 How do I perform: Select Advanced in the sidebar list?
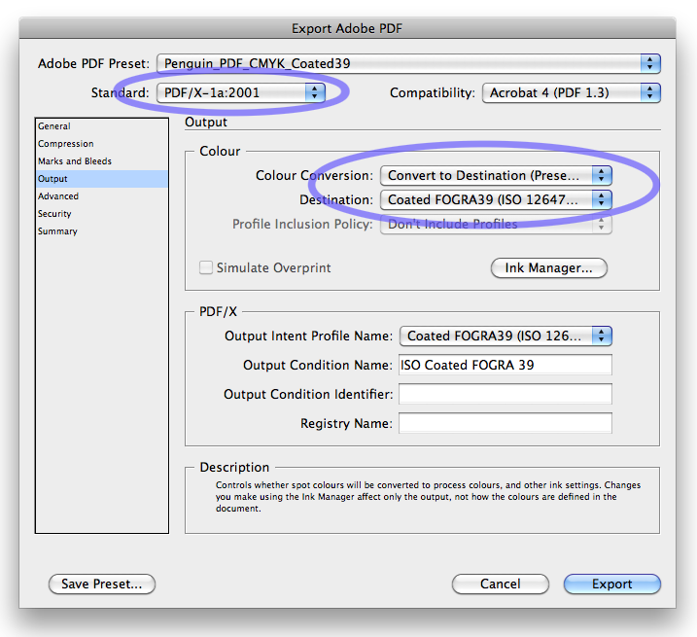(102, 196)
